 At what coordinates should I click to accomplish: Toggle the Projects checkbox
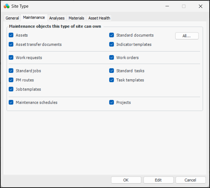(x=112, y=102)
